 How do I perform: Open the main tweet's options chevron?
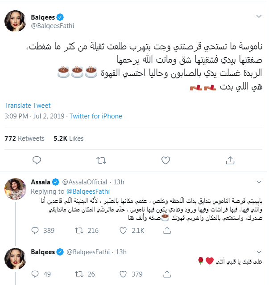coord(259,17)
